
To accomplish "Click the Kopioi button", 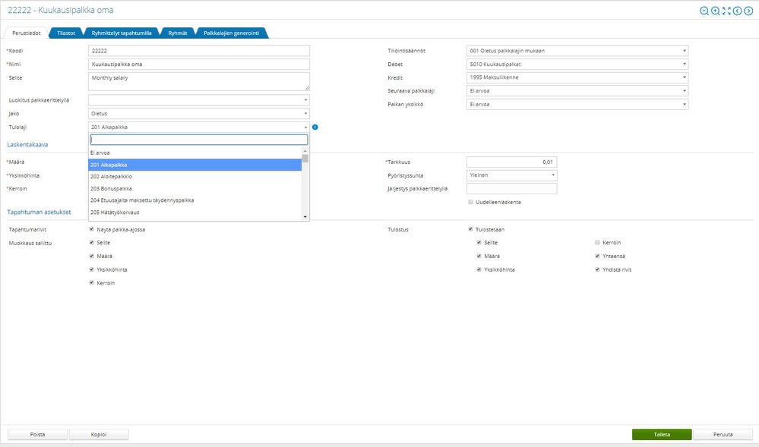I will [x=99, y=435].
